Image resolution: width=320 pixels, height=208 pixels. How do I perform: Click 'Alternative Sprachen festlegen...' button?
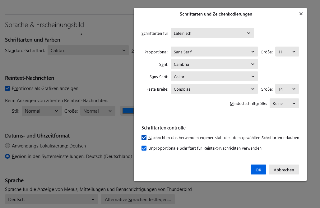[x=138, y=199]
